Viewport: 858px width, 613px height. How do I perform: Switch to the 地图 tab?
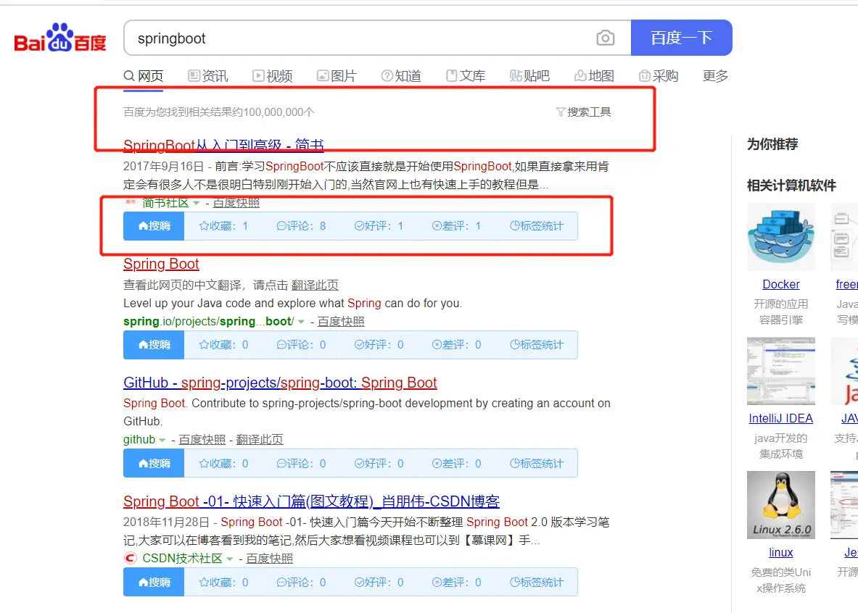click(x=594, y=76)
